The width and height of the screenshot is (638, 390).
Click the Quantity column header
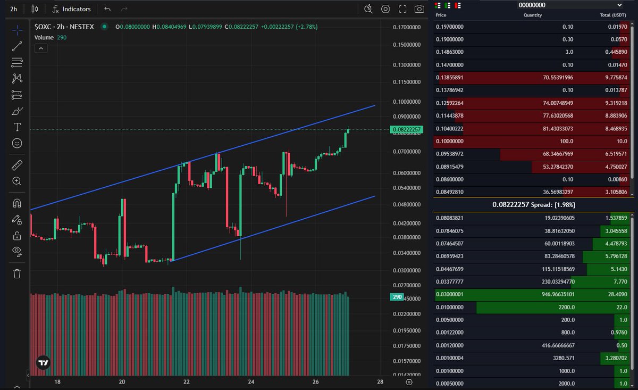coord(532,15)
